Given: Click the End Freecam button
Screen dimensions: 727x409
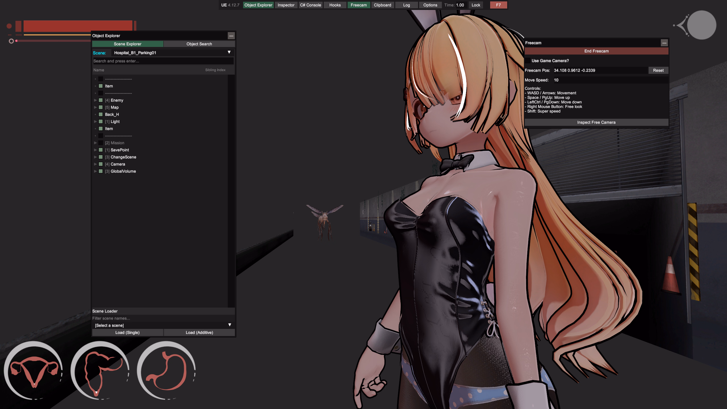Looking at the screenshot, I should click(596, 51).
